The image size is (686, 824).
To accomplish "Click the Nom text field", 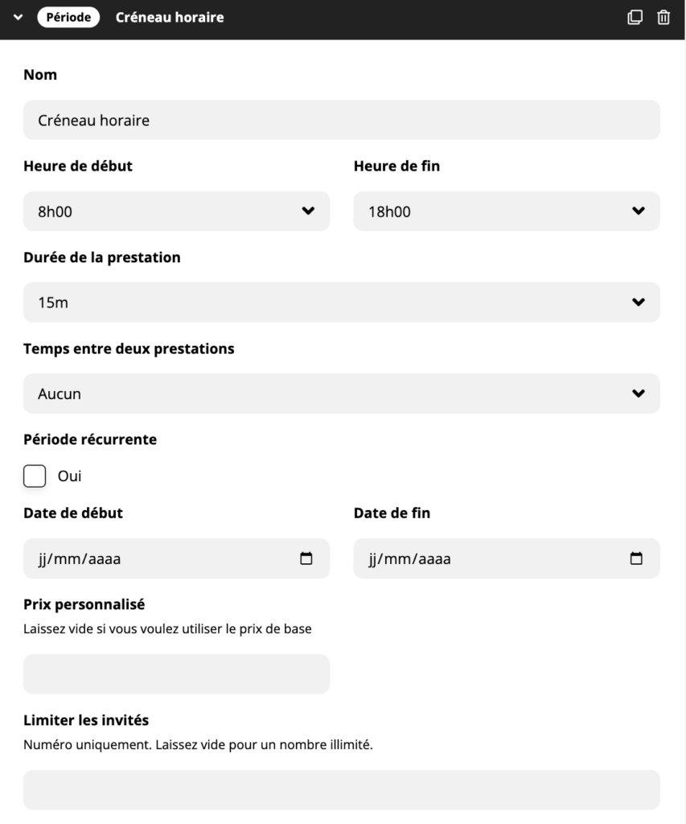I will pyautogui.click(x=341, y=121).
